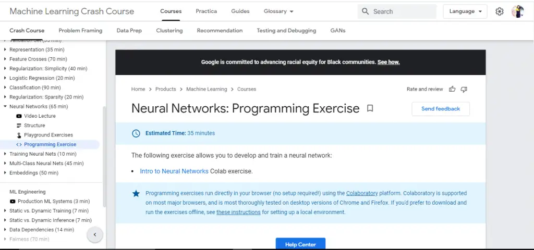
Task: Click into the Search field
Action: coord(402,11)
